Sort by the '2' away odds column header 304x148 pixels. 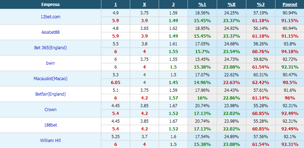tap(173, 5)
